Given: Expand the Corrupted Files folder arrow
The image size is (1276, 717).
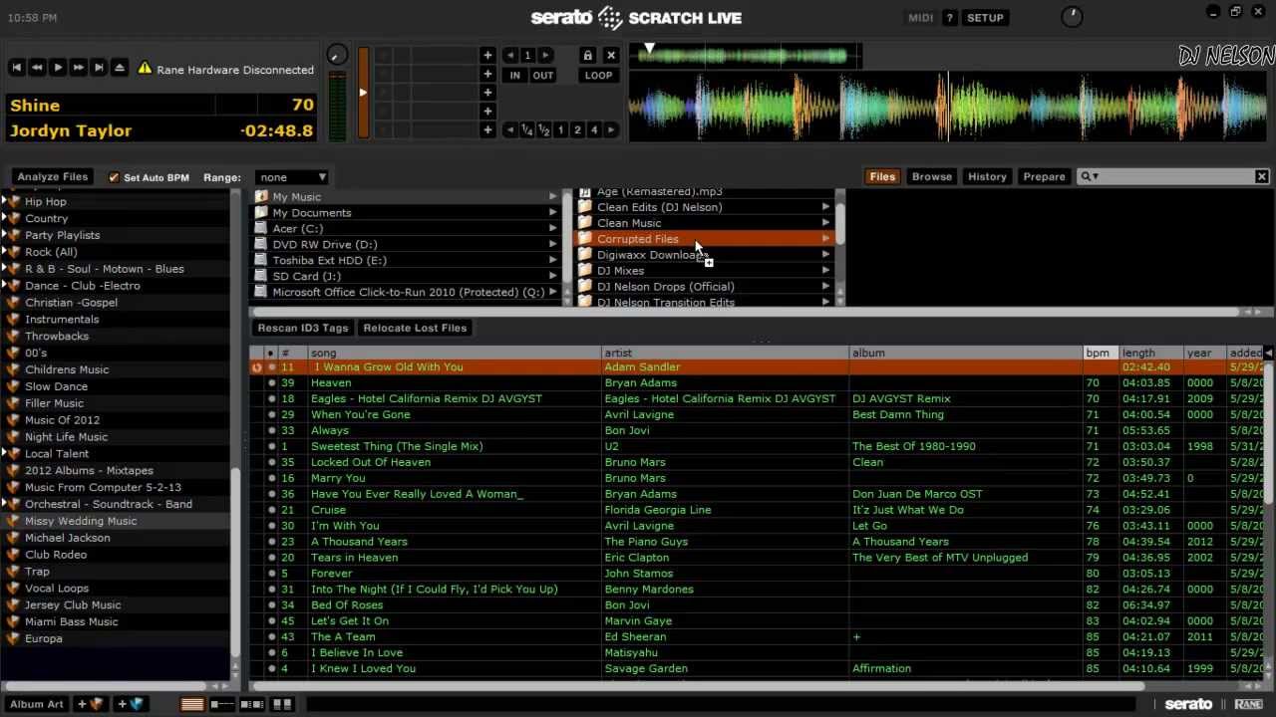Looking at the screenshot, I should point(825,239).
